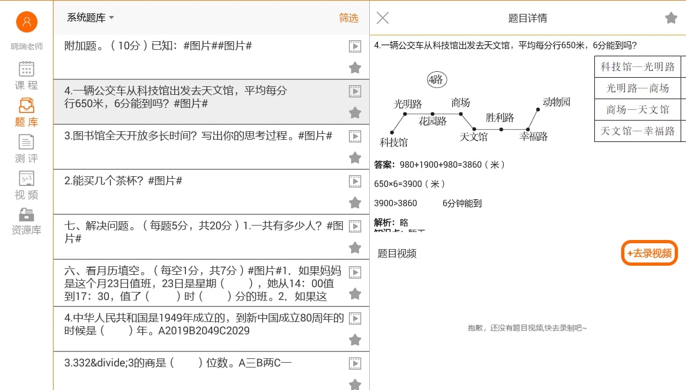Viewport: 686px width, 390px height.
Task: Open video icon for 332÷3 question row
Action: [x=355, y=363]
